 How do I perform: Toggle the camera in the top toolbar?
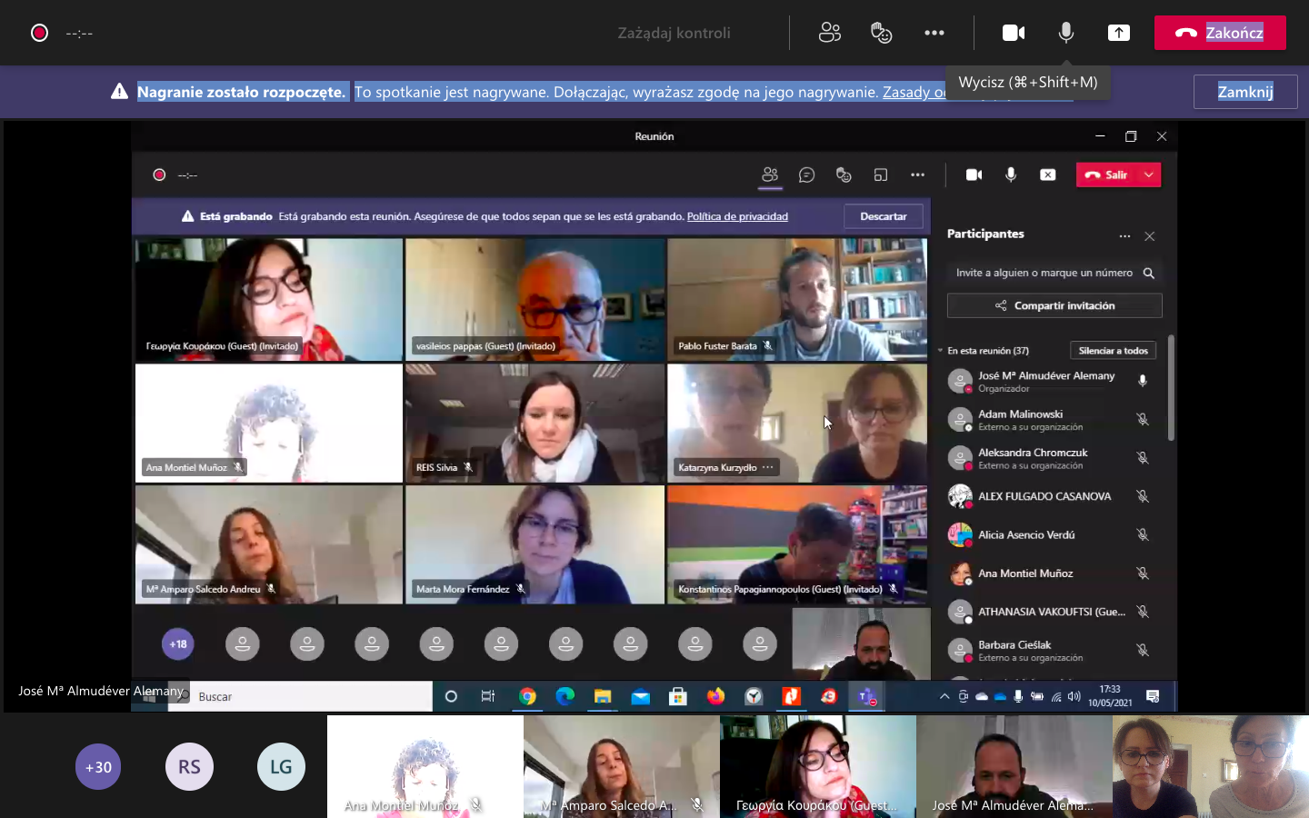[1013, 33]
